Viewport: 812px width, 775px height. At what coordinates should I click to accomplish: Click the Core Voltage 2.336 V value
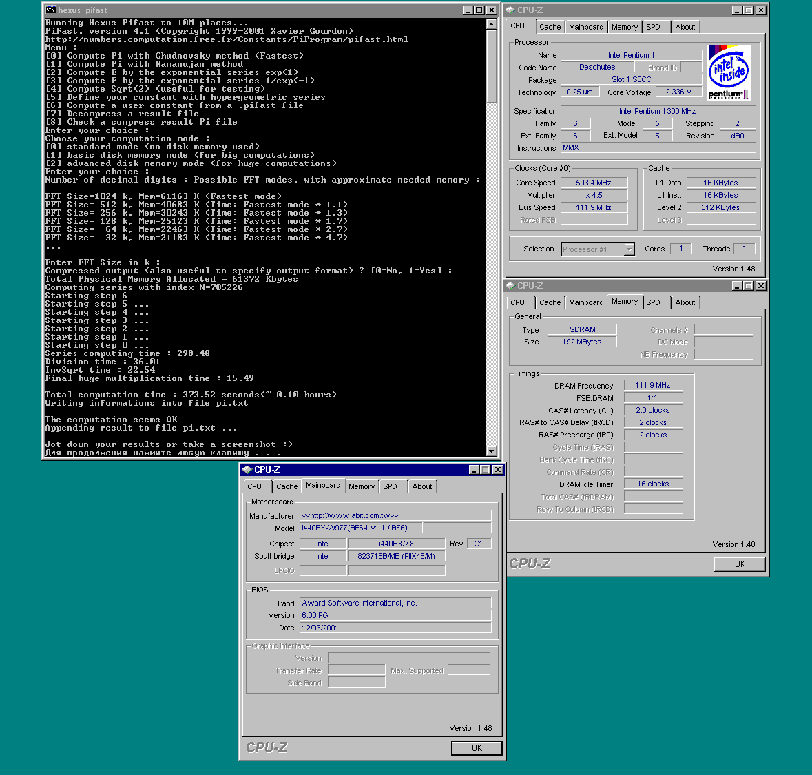pyautogui.click(x=679, y=92)
